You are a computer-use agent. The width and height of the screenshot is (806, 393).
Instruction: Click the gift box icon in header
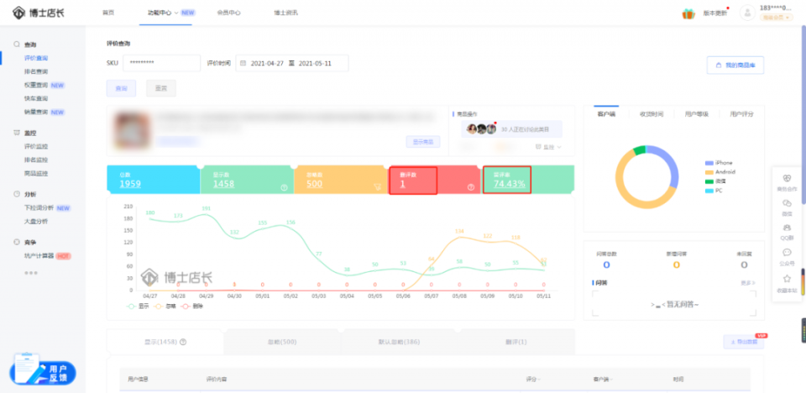[x=688, y=13]
